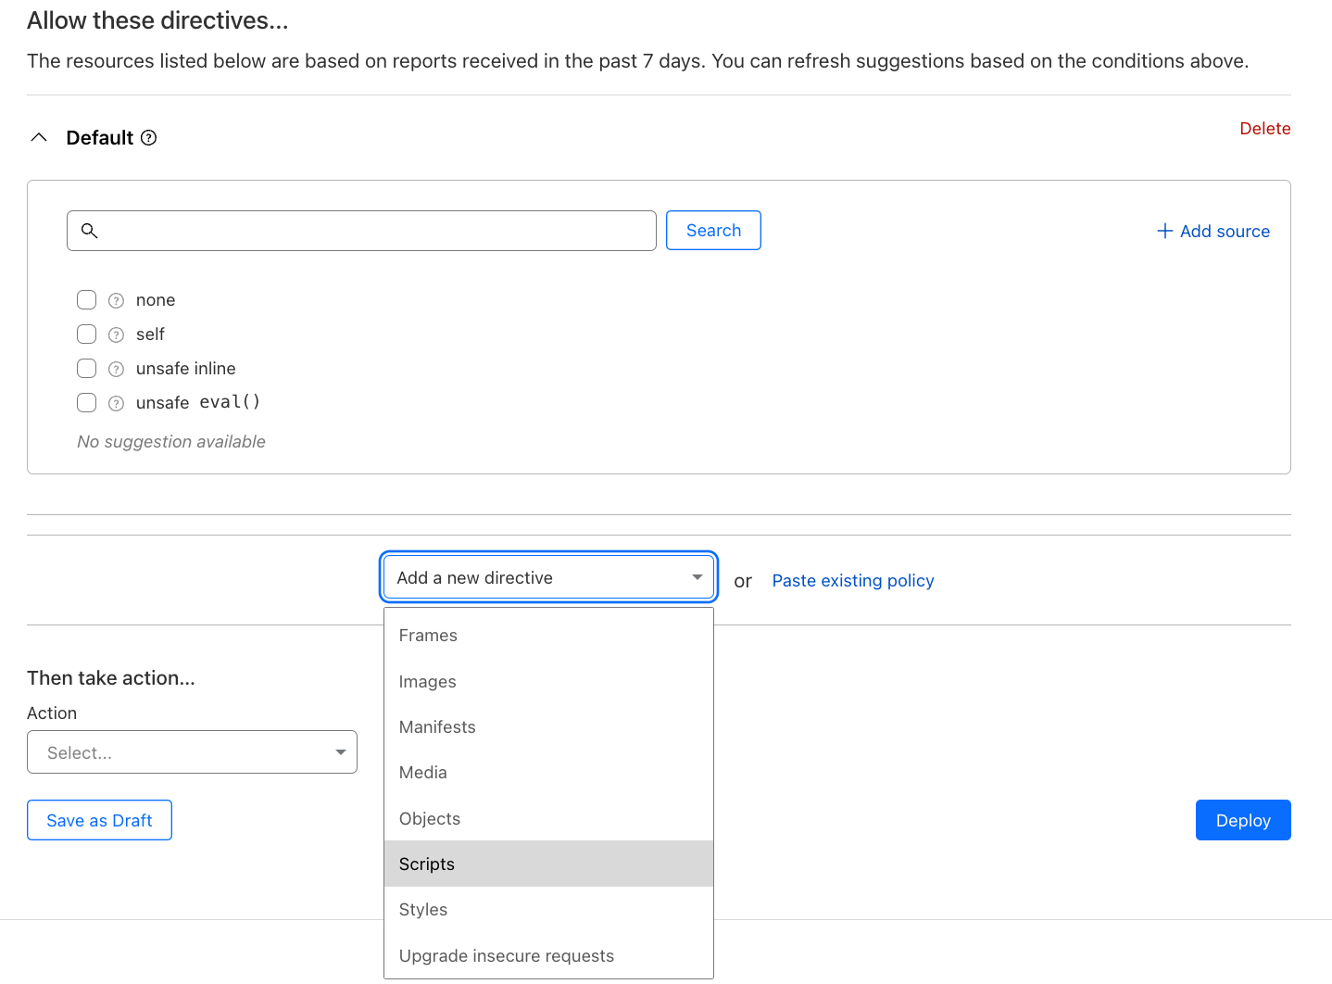Open the Action Select... dropdown
1332x984 pixels.
(x=192, y=752)
